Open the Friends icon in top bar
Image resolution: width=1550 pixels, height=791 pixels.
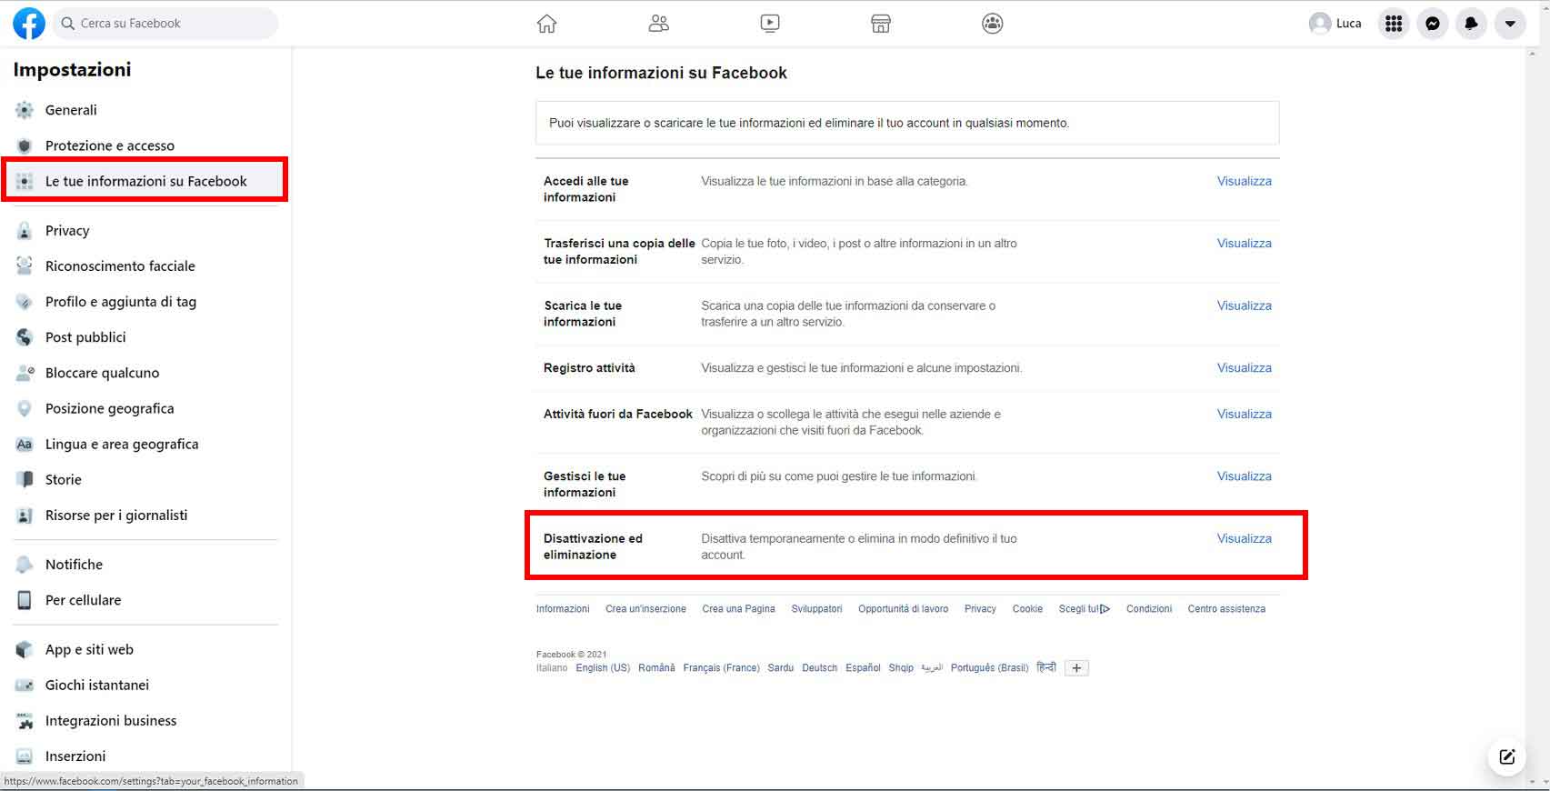[x=658, y=24]
